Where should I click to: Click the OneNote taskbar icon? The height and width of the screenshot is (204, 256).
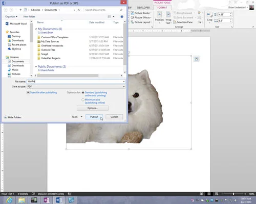(x=47, y=200)
